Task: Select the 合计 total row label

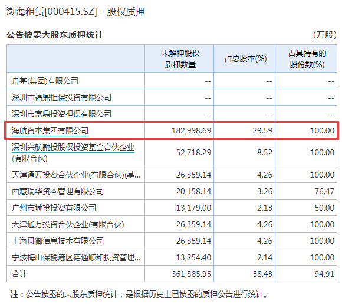Action: [19, 274]
